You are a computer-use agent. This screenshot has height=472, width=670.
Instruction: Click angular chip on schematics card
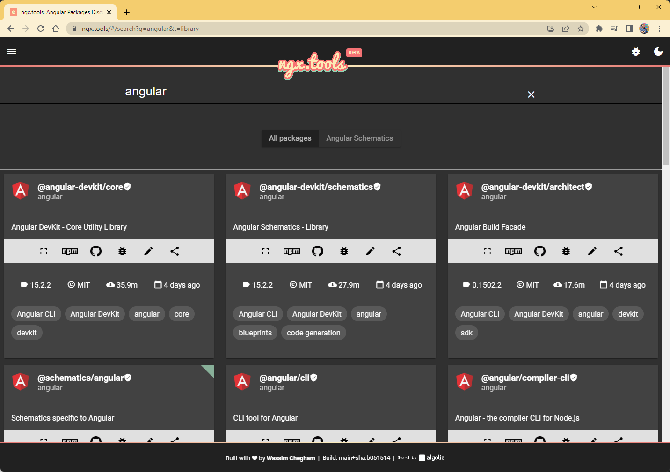click(369, 314)
